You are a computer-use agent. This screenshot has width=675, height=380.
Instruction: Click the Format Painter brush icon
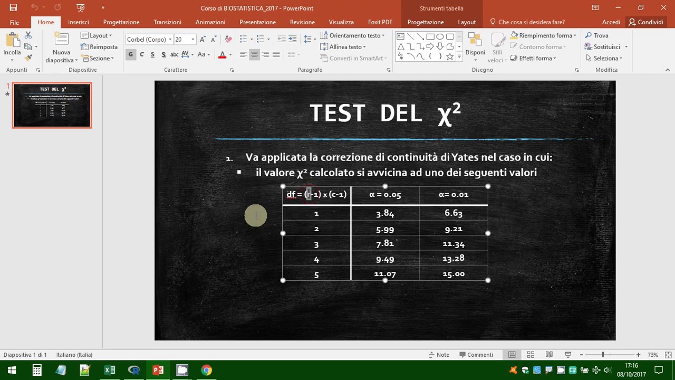(28, 58)
